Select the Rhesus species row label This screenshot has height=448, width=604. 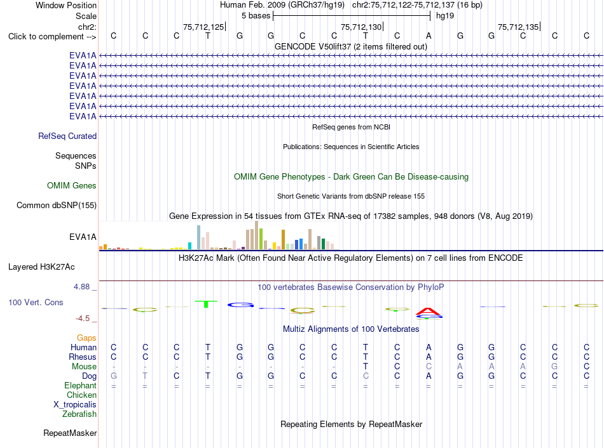(x=83, y=357)
